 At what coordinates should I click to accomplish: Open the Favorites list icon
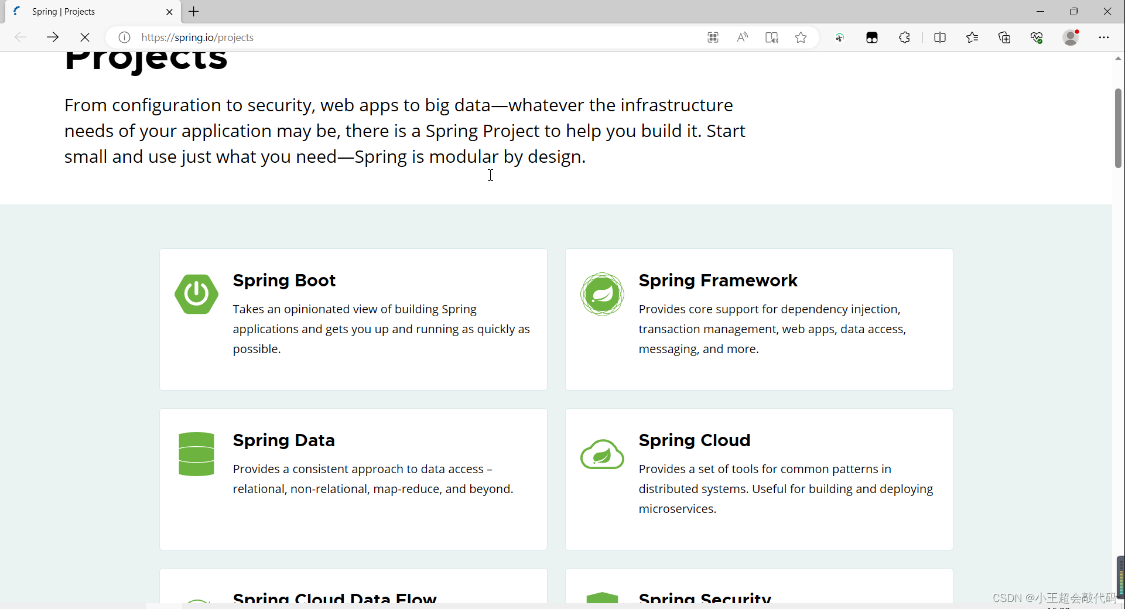pos(972,37)
